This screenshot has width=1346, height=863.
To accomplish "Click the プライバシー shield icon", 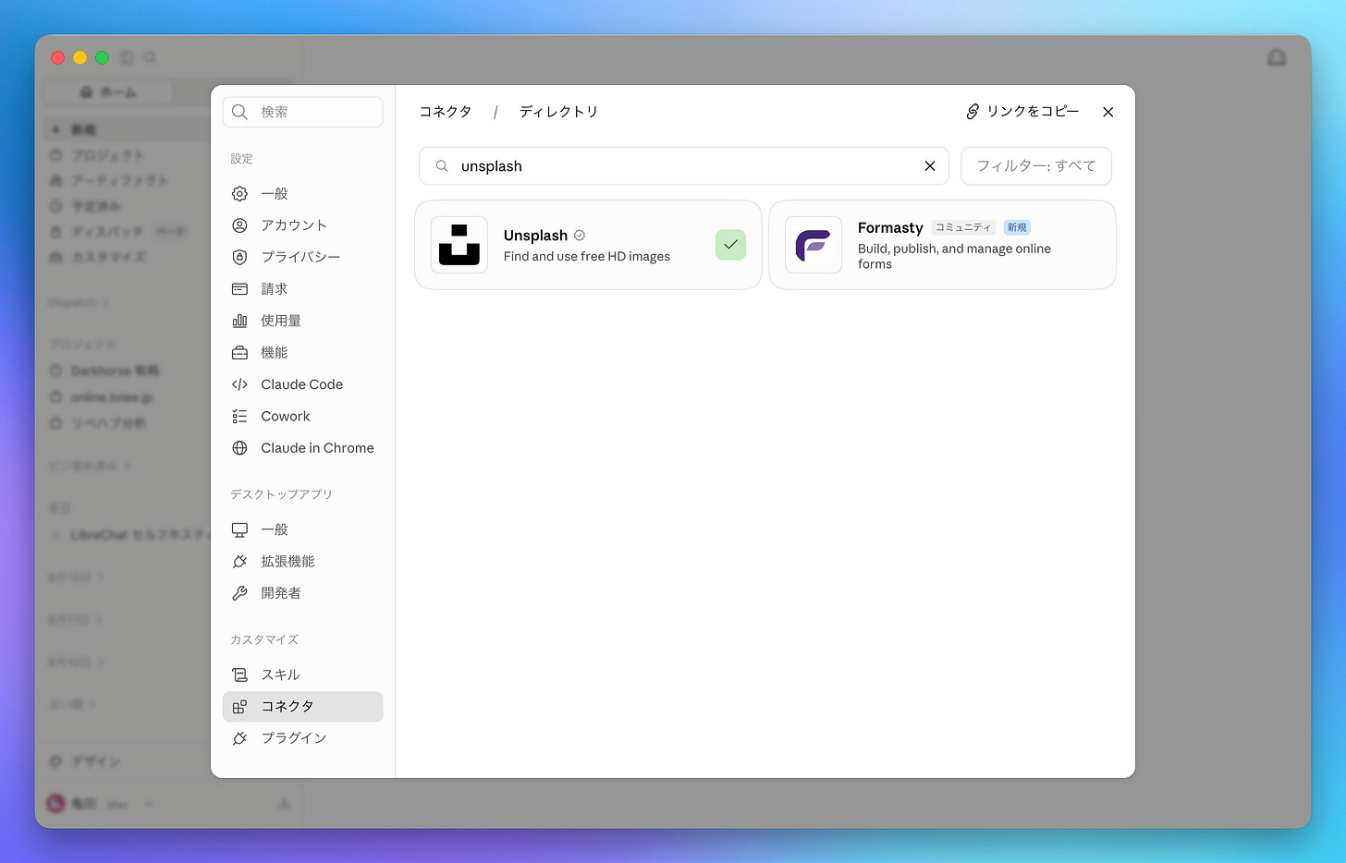I will 239,257.
